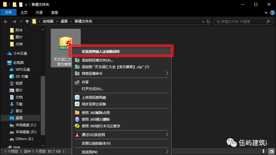The width and height of the screenshot is (276, 155).
Task: Expand 通过QQ发送到 submenu arrow
Action: point(167,135)
